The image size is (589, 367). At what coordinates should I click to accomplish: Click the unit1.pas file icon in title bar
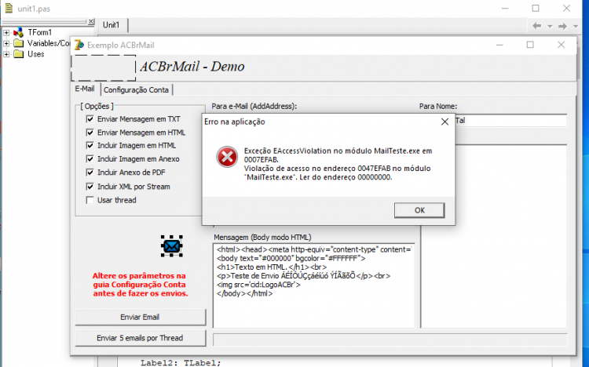tap(9, 9)
